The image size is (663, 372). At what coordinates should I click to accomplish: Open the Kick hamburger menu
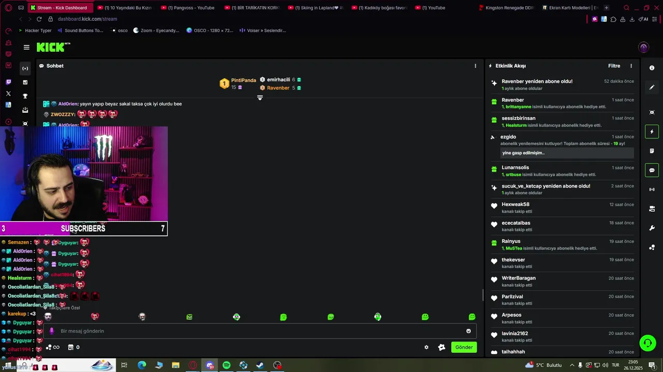[26, 47]
